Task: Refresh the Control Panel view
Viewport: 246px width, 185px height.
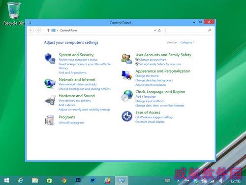Action: [159, 30]
